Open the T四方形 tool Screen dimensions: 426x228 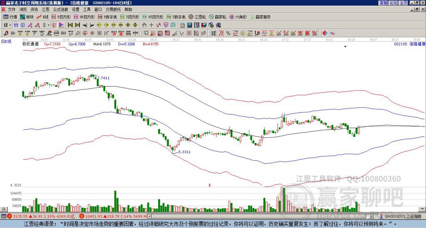click(x=130, y=17)
